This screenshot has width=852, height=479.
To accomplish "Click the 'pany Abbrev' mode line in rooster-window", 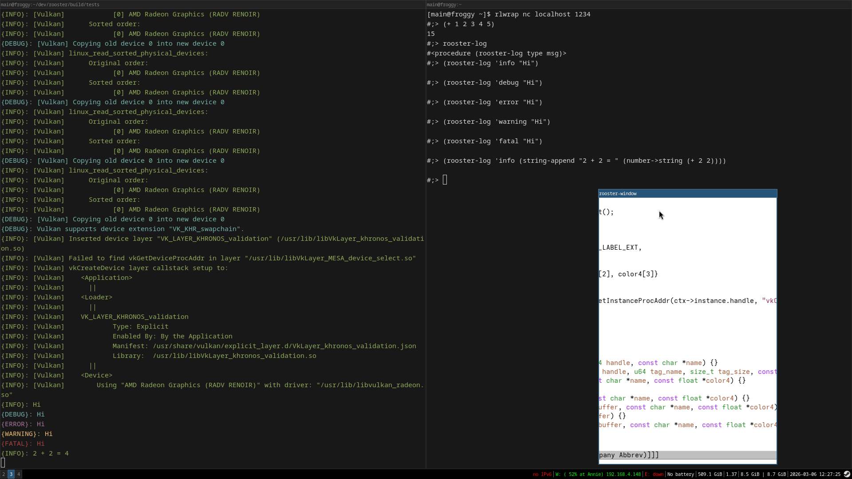I will click(628, 455).
